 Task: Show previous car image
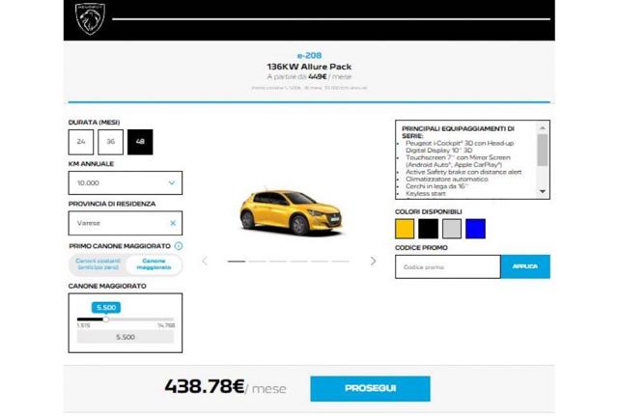(205, 261)
